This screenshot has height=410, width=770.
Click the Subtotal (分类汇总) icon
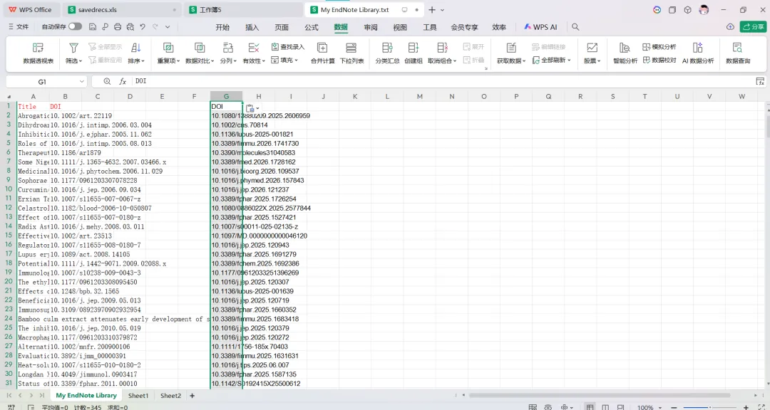point(387,53)
